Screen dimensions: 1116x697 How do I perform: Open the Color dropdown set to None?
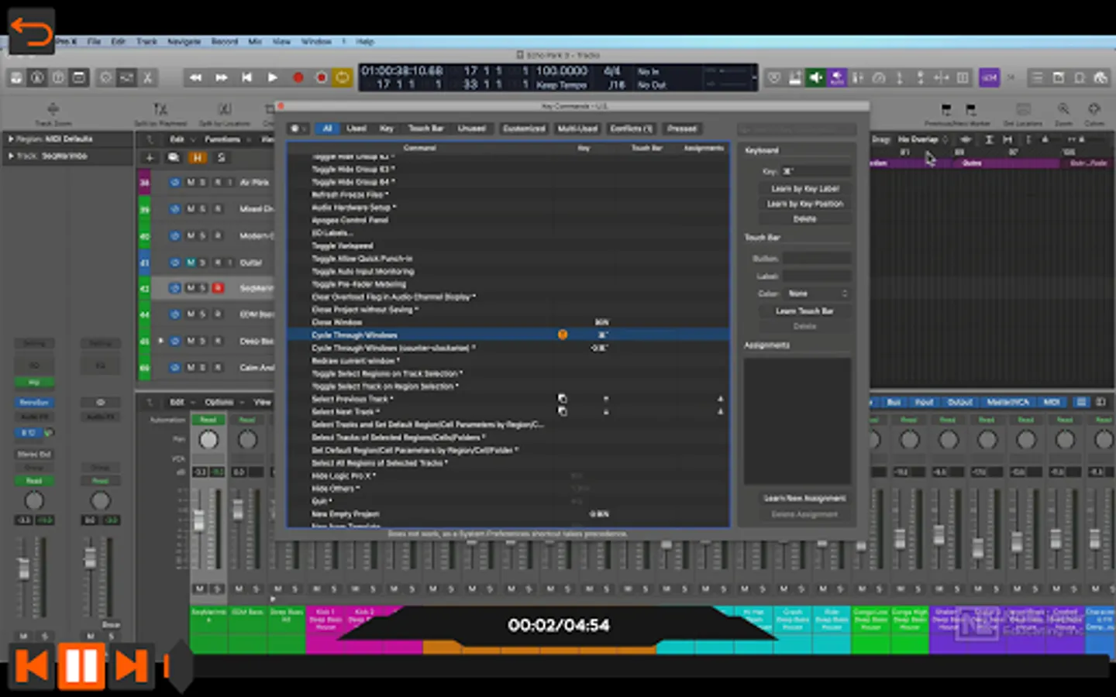pos(818,294)
